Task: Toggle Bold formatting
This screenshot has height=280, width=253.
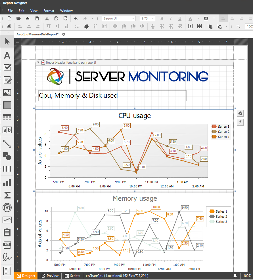Action: (162, 18)
